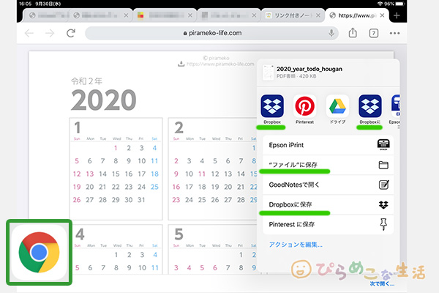Tap the 2020_year_todo_hougan file header
Image resolution: width=439 pixels, height=293 pixels.
(328, 73)
